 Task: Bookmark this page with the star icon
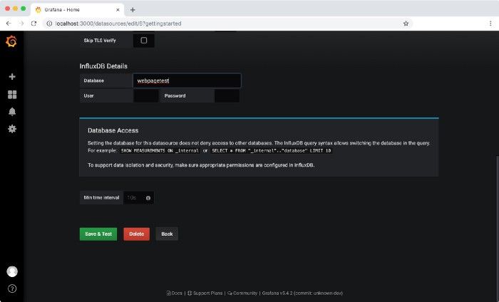point(406,24)
